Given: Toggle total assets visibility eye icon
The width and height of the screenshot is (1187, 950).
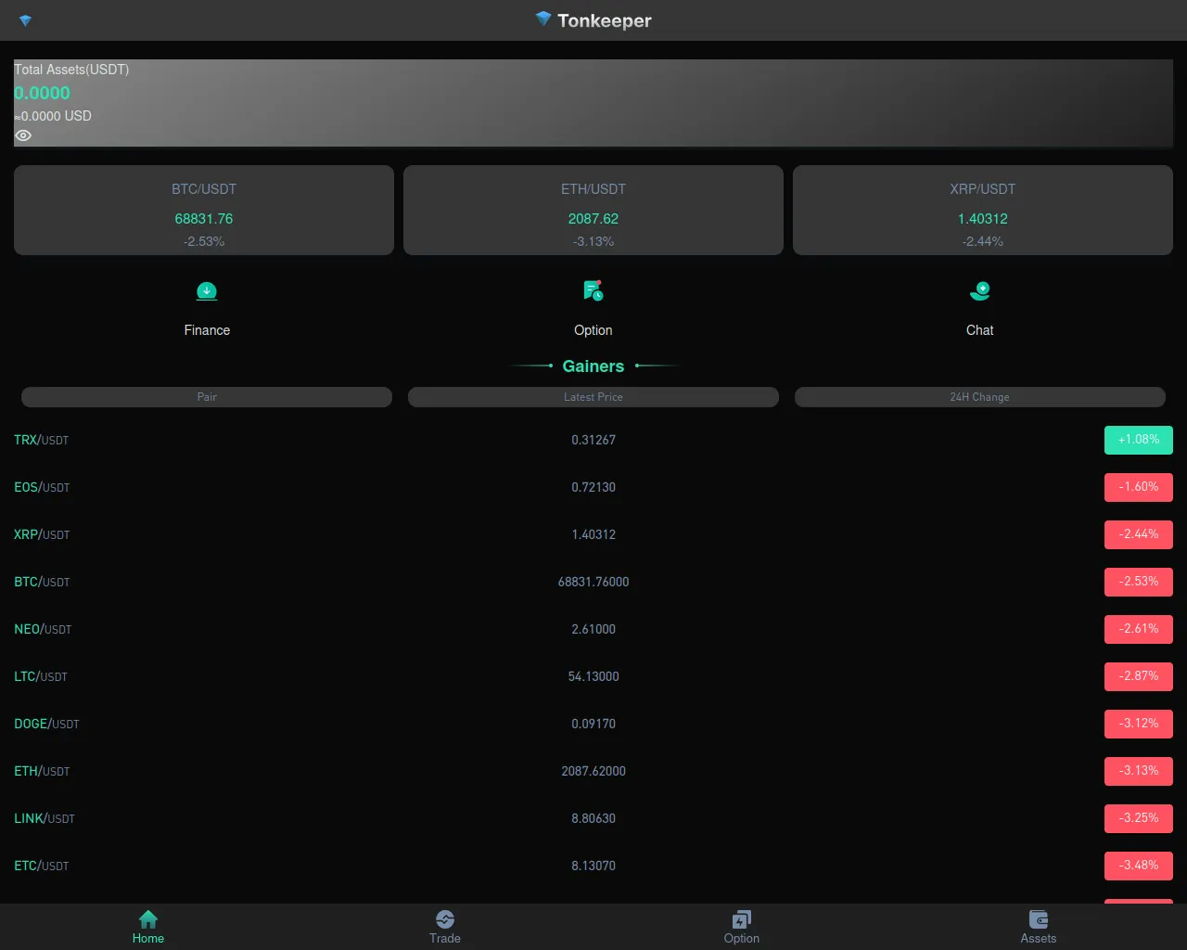Looking at the screenshot, I should click(x=23, y=135).
